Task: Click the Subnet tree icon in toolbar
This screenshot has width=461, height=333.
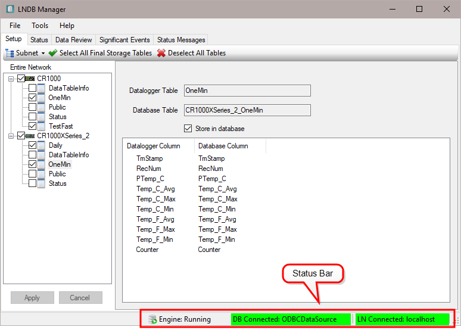Action: (x=10, y=53)
